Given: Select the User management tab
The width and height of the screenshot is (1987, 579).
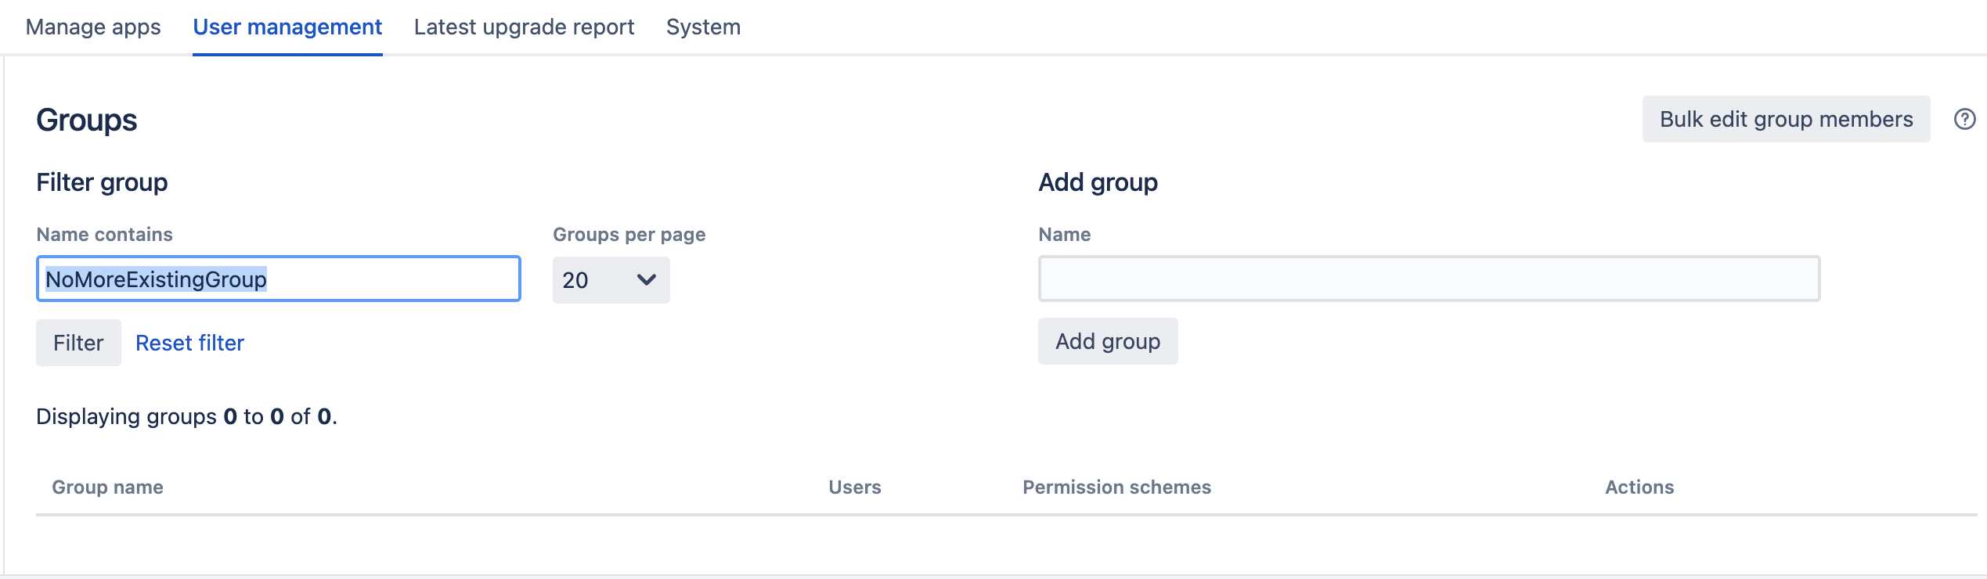Looking at the screenshot, I should 287,27.
